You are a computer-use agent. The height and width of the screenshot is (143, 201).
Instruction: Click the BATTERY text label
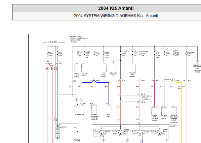63,127
